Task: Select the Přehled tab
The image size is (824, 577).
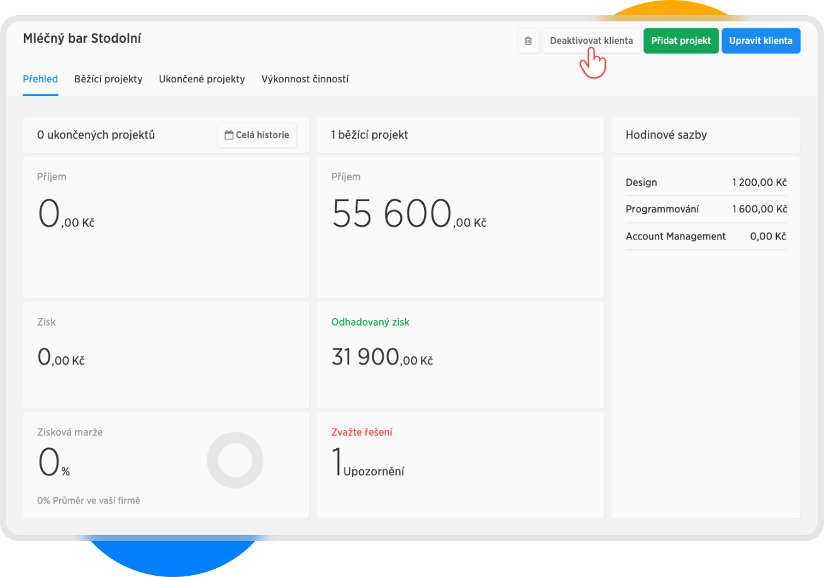Action: 40,79
